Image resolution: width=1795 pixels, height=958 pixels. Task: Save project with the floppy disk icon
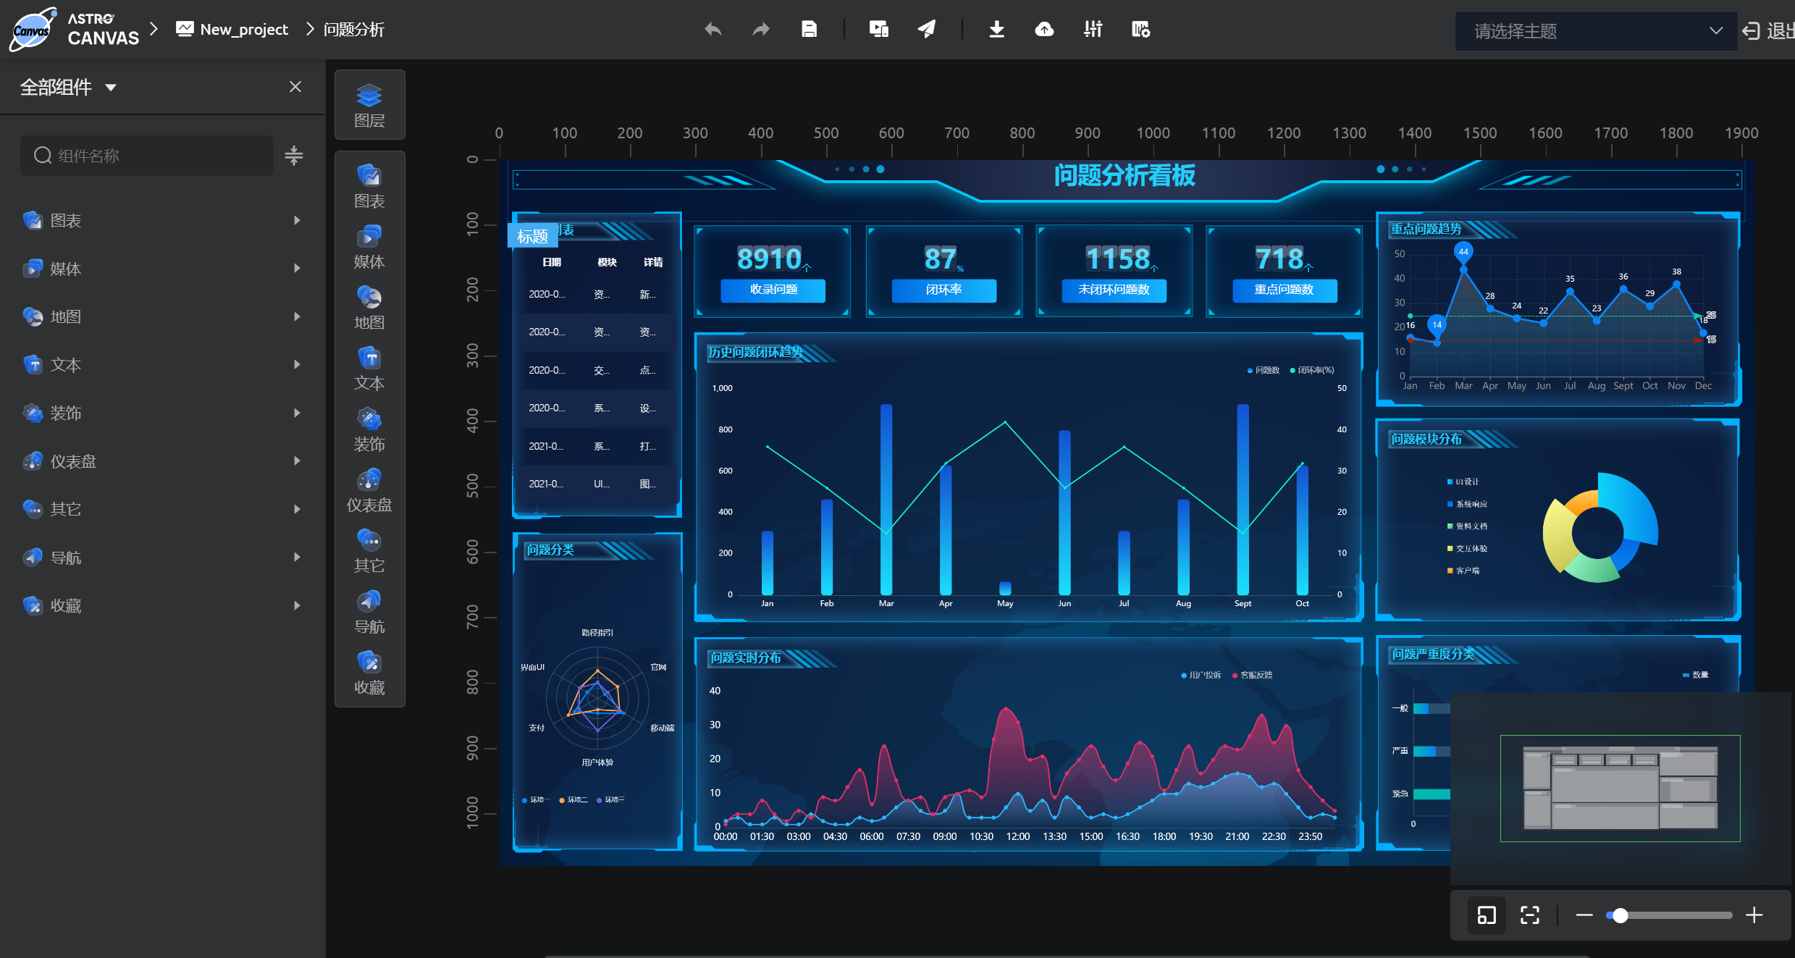pos(809,30)
